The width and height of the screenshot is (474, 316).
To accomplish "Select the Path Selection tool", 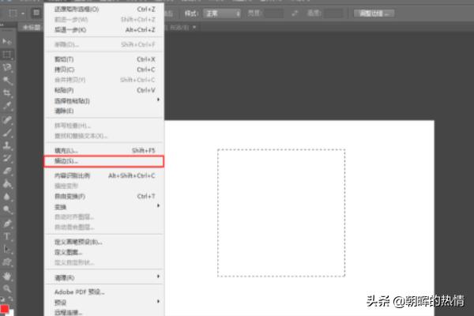I will 6,250.
